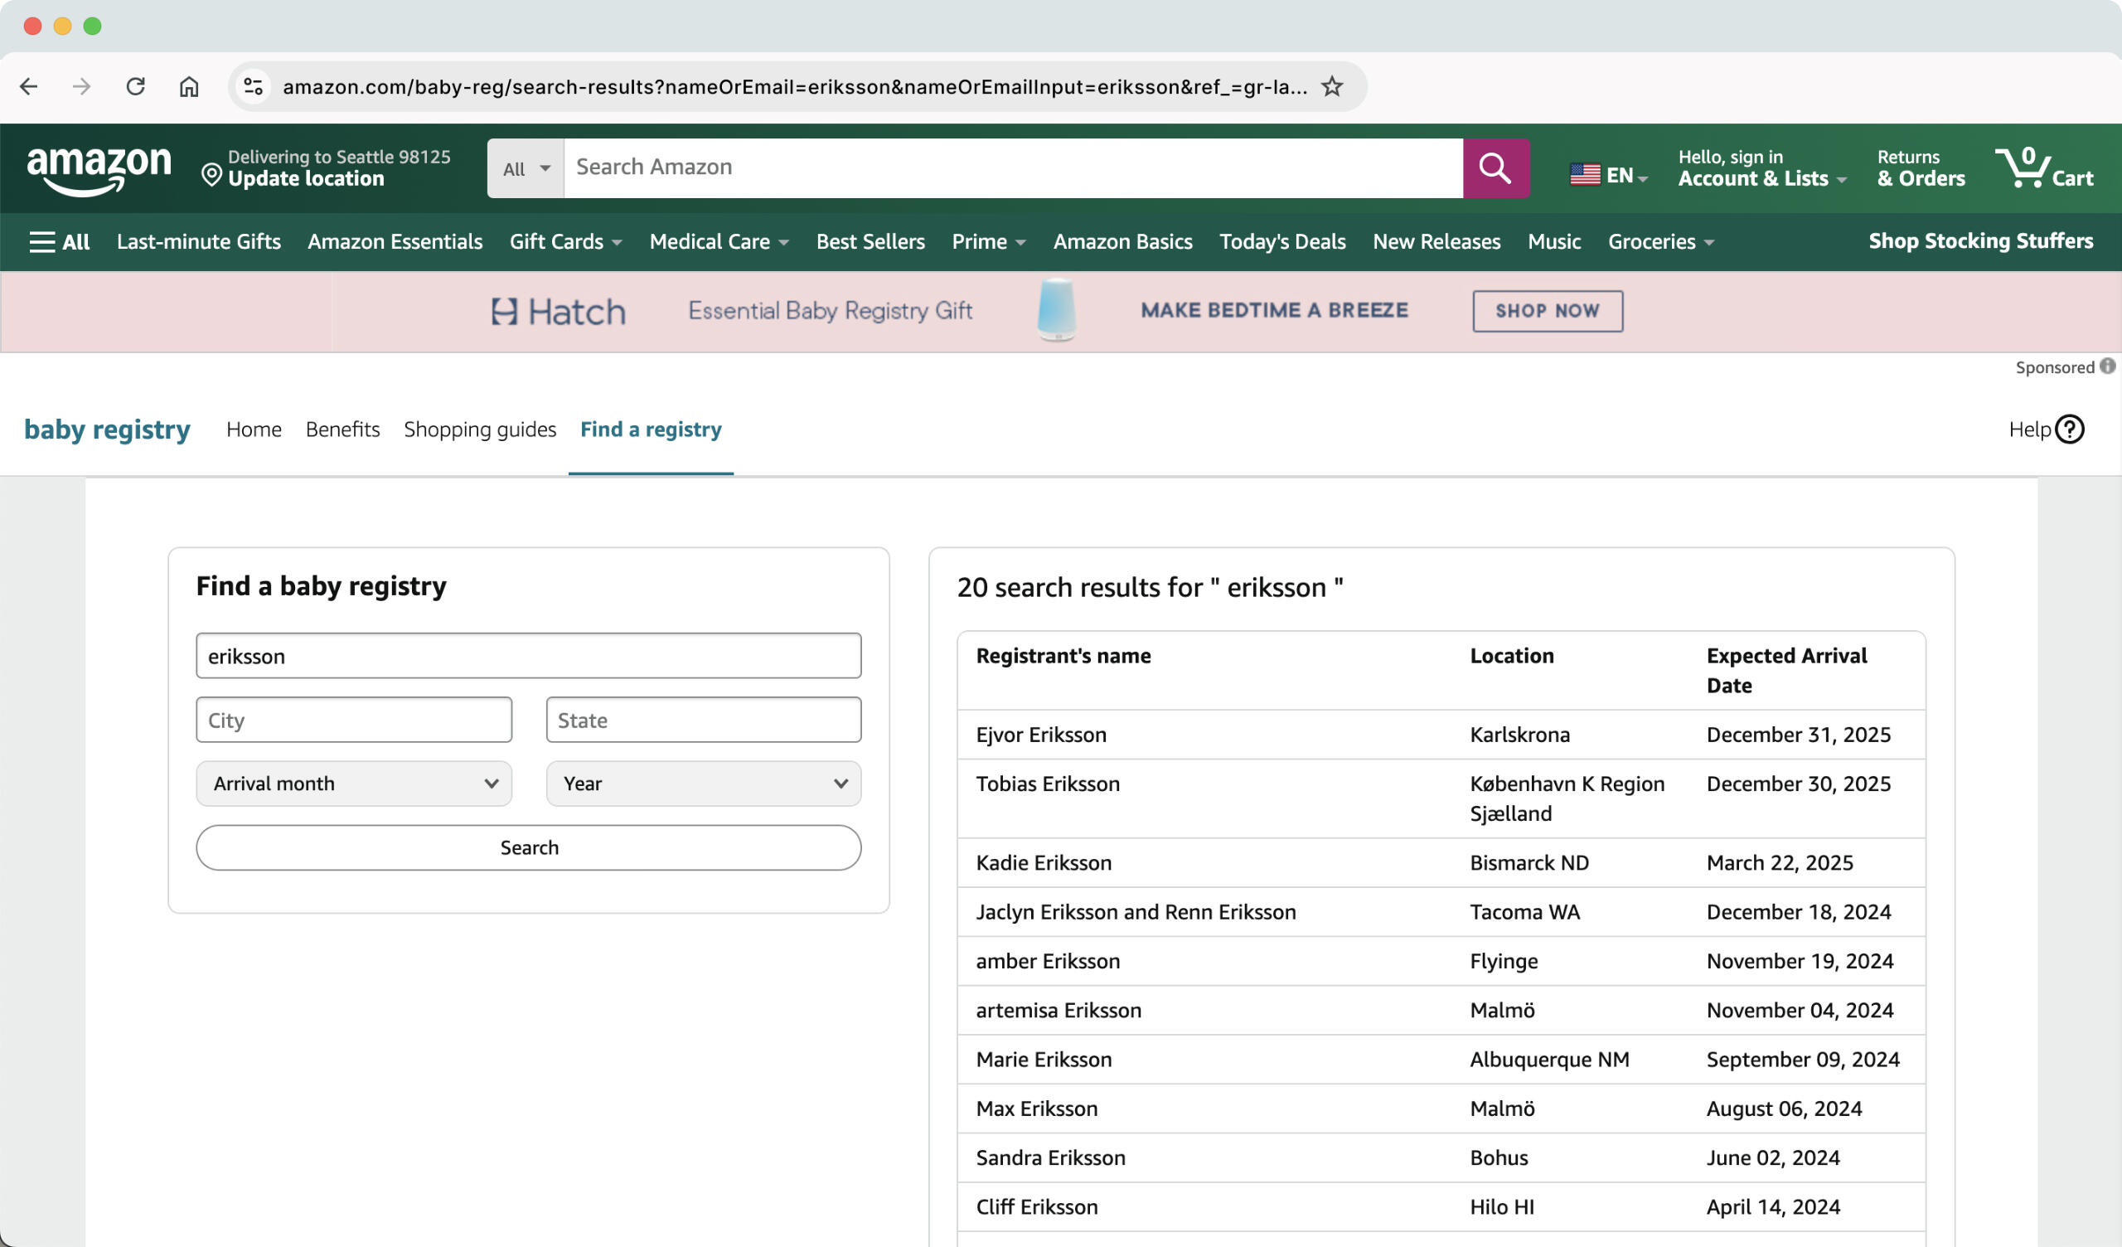Reload the page using refresh icon
Viewport: 2122px width, 1247px height.
point(135,86)
